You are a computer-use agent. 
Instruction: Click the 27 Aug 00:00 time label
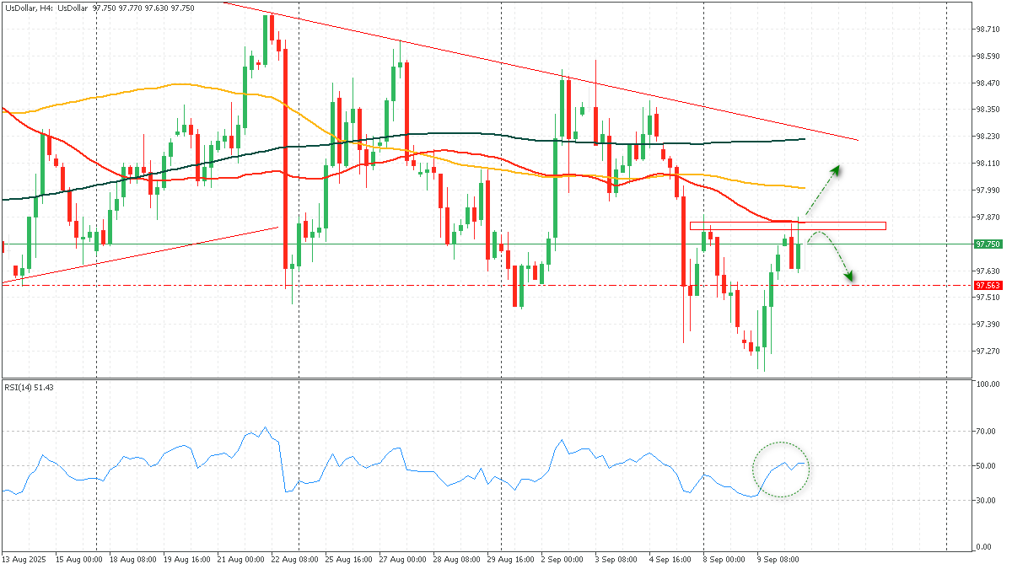[x=404, y=559]
